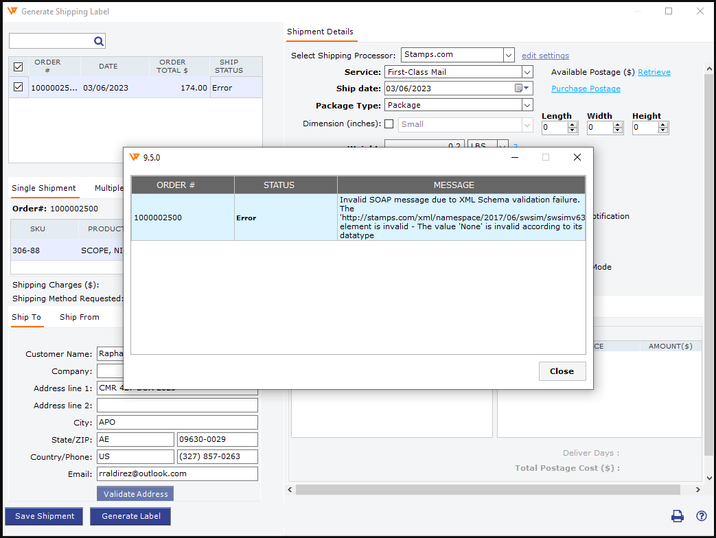Click the search magnifier icon
Screen dimensions: 716x538
tap(99, 41)
